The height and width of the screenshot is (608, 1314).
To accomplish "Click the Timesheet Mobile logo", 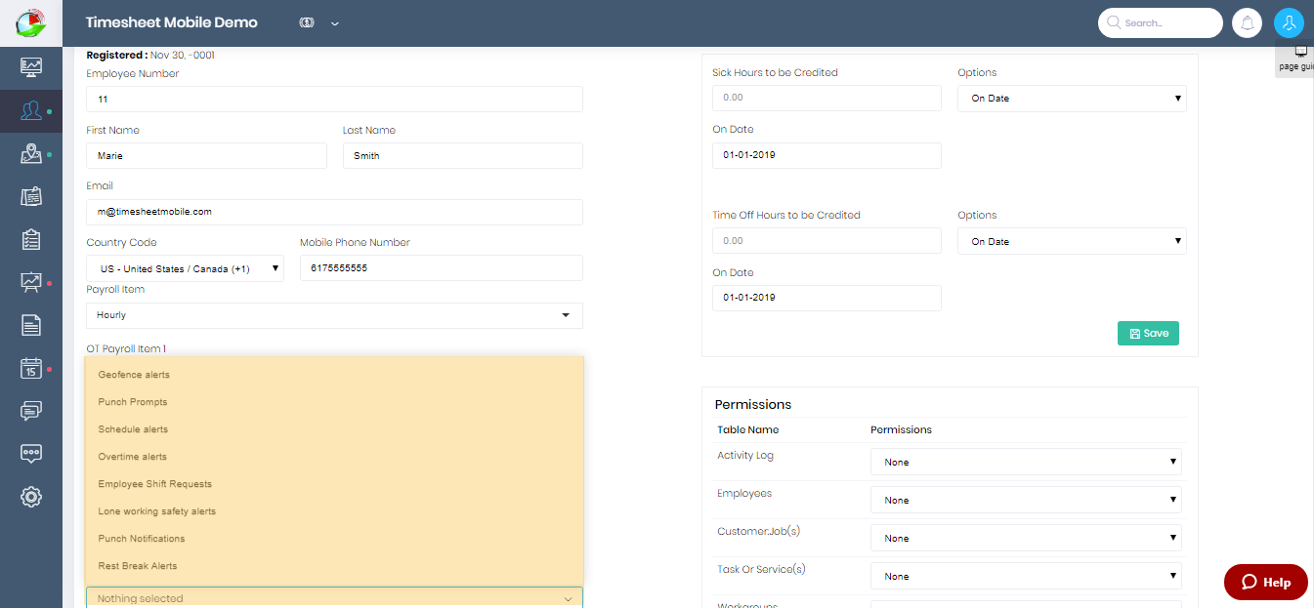I will point(31,22).
